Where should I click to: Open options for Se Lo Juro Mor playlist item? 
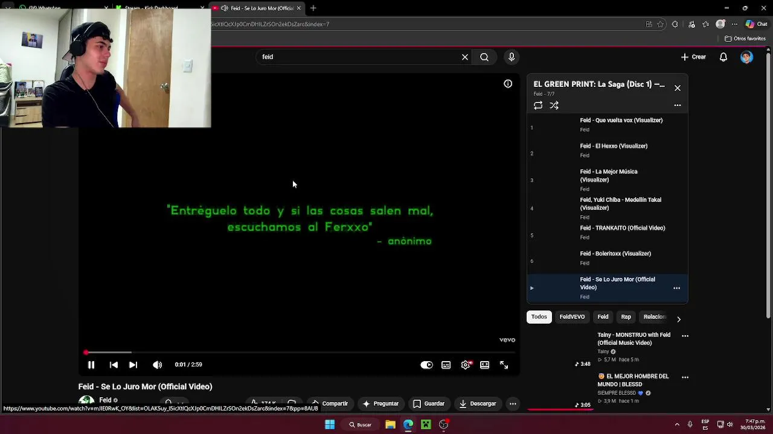pyautogui.click(x=676, y=288)
